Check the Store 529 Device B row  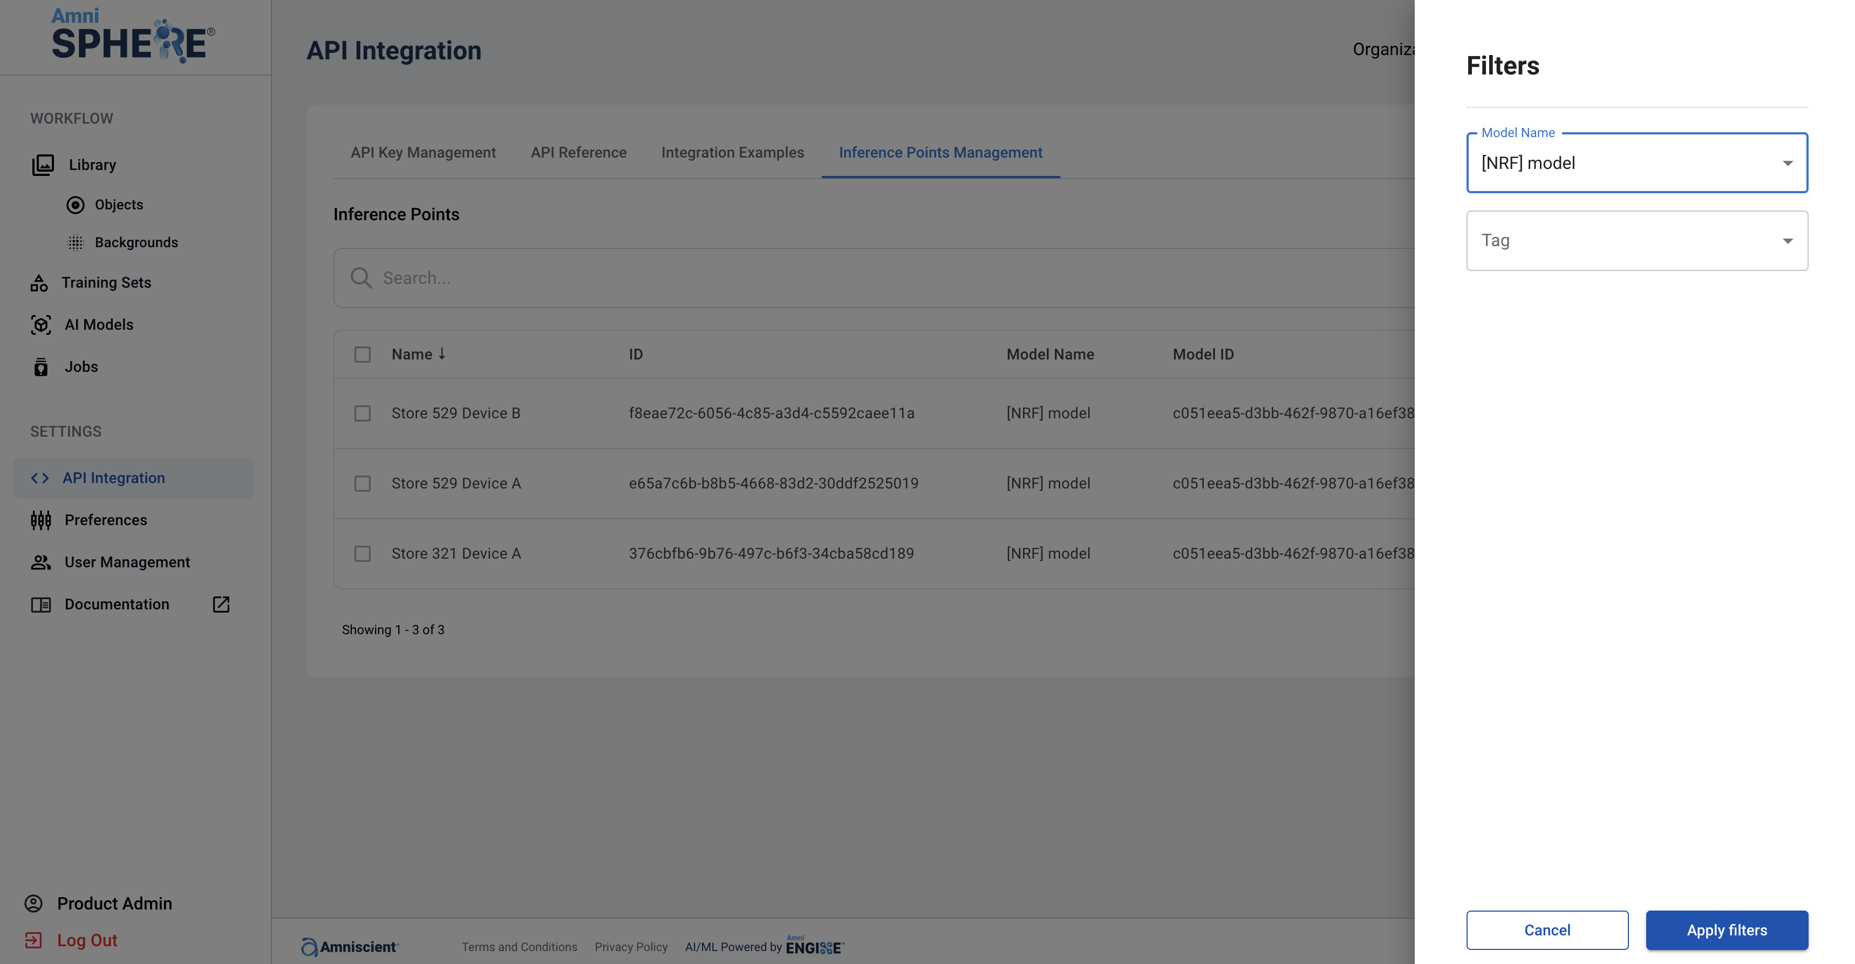tap(362, 413)
